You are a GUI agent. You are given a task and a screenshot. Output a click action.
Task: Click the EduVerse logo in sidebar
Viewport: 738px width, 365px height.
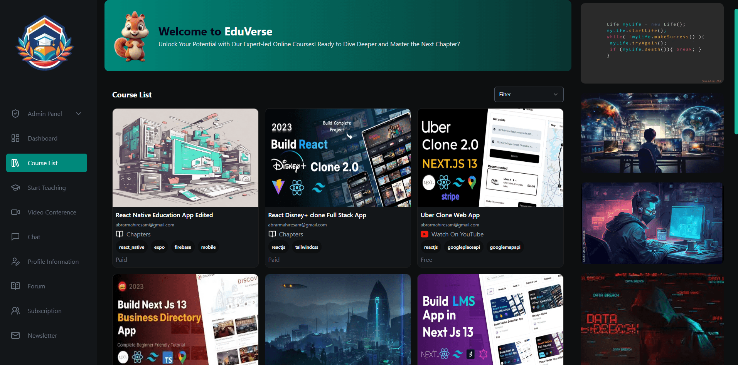click(45, 43)
